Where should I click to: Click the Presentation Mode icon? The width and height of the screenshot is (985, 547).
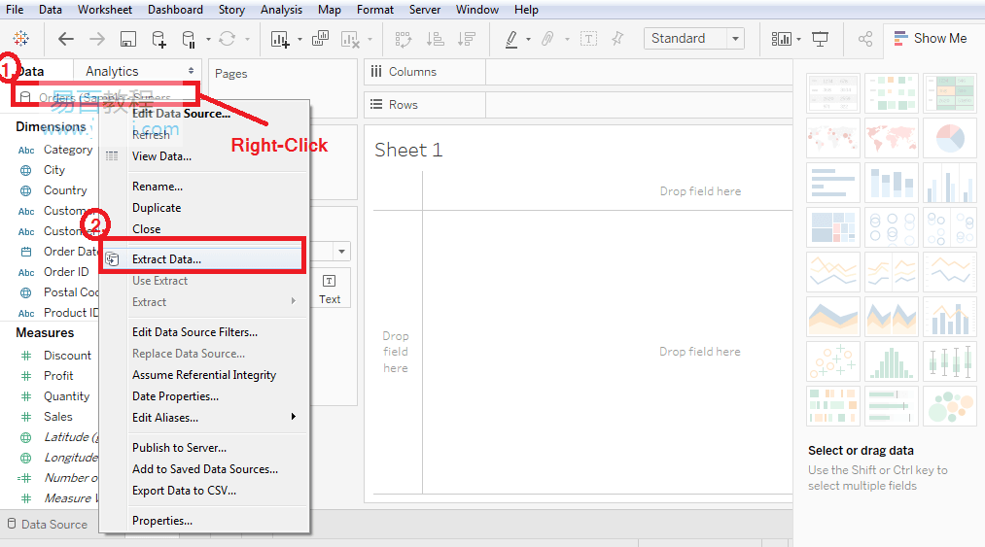click(820, 39)
